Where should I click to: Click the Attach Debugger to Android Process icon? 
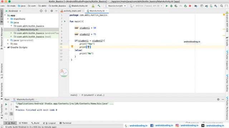(x=185, y=6)
